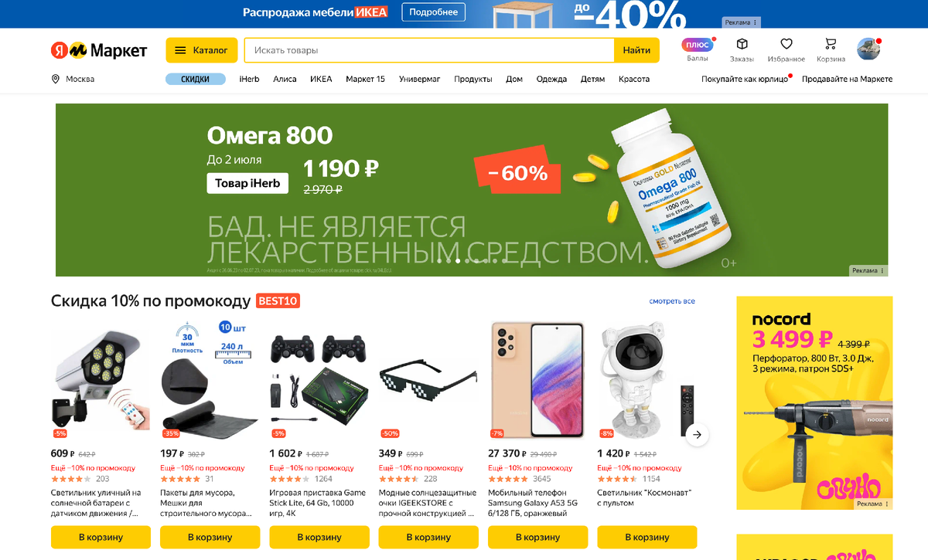Select the active carousel dot on Omega banner
Viewport: 928px width, 560px height.
(458, 261)
